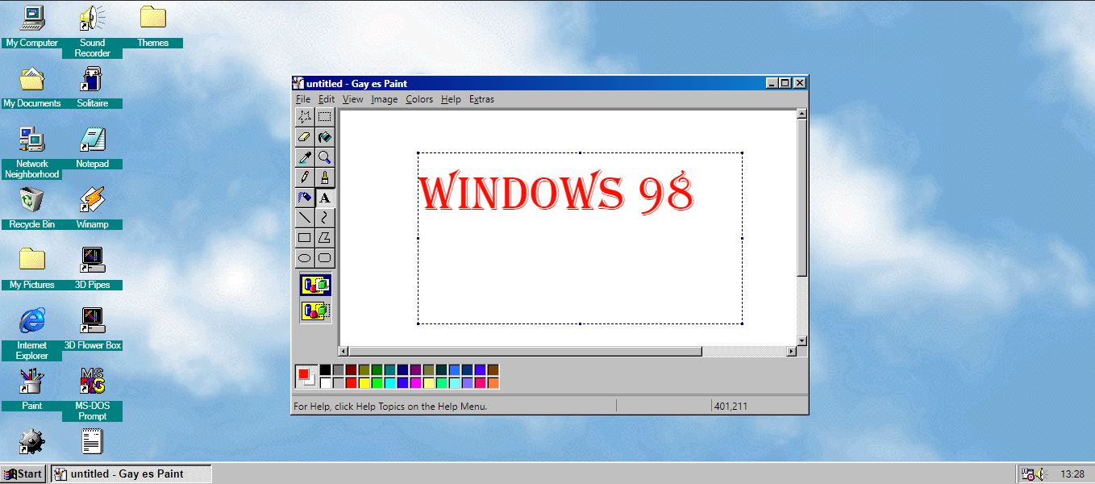This screenshot has height=484, width=1095.
Task: Select the Solitaire desktop shortcut
Action: coord(92,87)
